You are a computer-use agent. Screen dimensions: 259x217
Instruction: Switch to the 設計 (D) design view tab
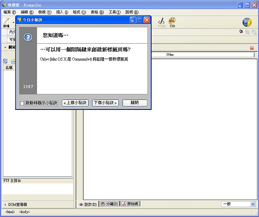pyautogui.click(x=88, y=204)
